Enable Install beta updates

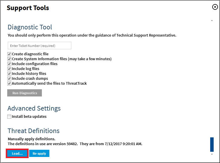point(10,117)
